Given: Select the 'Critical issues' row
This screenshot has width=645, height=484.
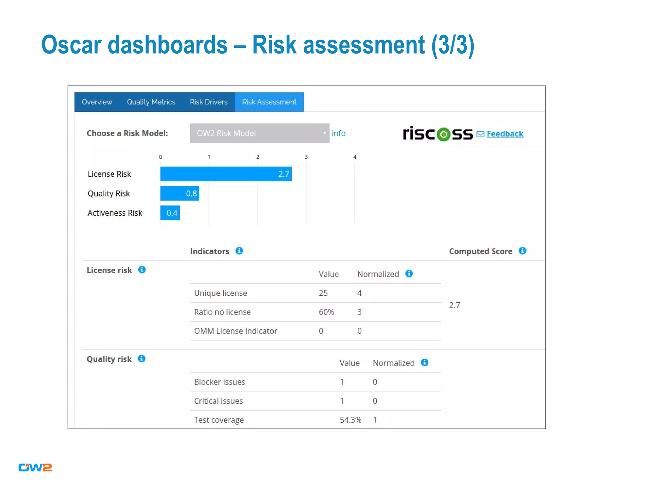Looking at the screenshot, I should coord(316,401).
